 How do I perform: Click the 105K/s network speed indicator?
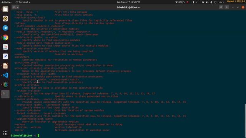click(180, 2)
